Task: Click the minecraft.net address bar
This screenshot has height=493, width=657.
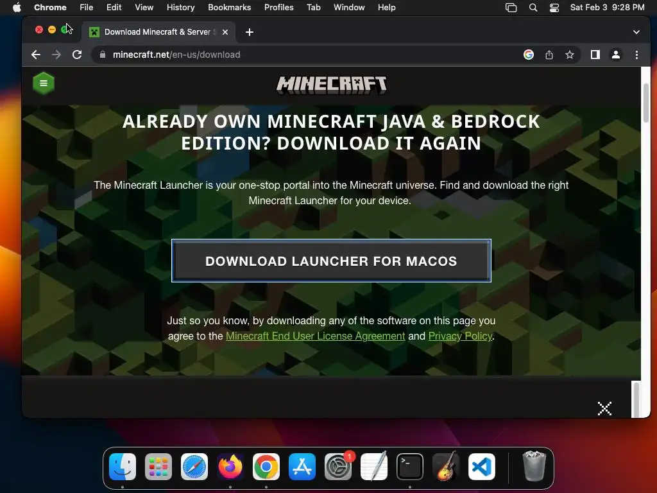Action: [310, 55]
